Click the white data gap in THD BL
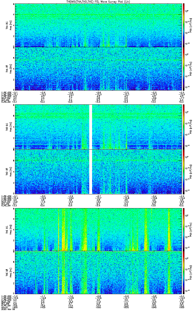Image resolution: width=194 pixels, height=311 pixels. coord(91,127)
